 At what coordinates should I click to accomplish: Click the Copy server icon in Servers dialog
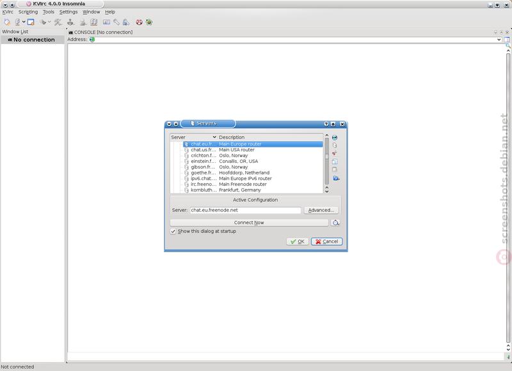coord(335,162)
